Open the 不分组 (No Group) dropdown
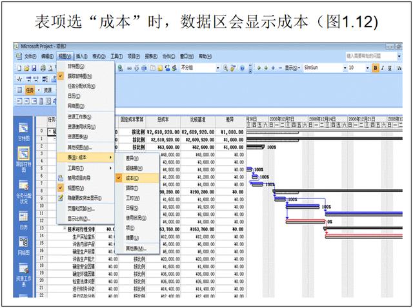This screenshot has width=413, height=308. pyautogui.click(x=217, y=68)
